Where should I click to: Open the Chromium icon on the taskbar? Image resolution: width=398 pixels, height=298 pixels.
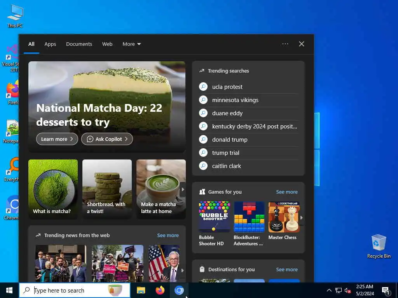179,290
